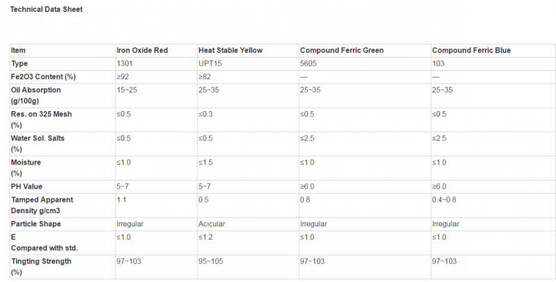Select the 5605 type cell
The width and height of the screenshot is (556, 282).
(308, 63)
